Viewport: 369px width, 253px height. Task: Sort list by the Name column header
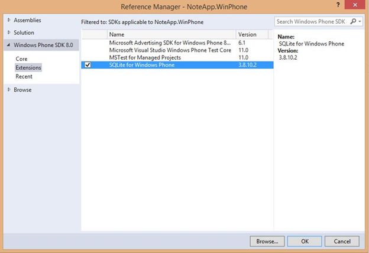171,34
